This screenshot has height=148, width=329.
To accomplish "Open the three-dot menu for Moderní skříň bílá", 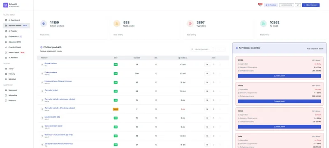I will (220, 118).
